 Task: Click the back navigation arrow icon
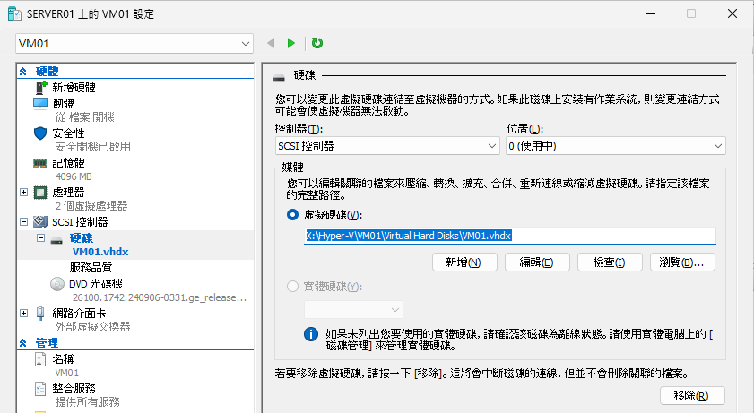pos(271,43)
